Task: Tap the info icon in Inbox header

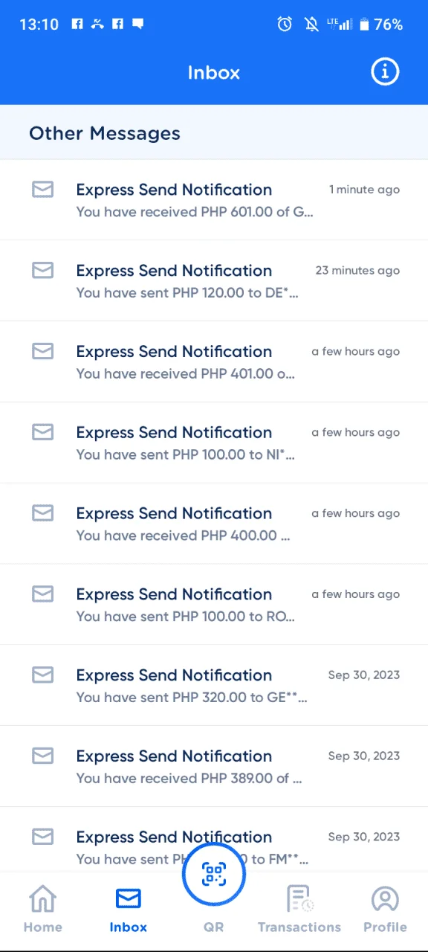Action: point(385,71)
